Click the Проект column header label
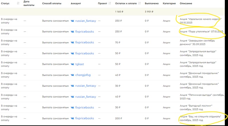This screenshot has width=228, height=126. (102, 3)
